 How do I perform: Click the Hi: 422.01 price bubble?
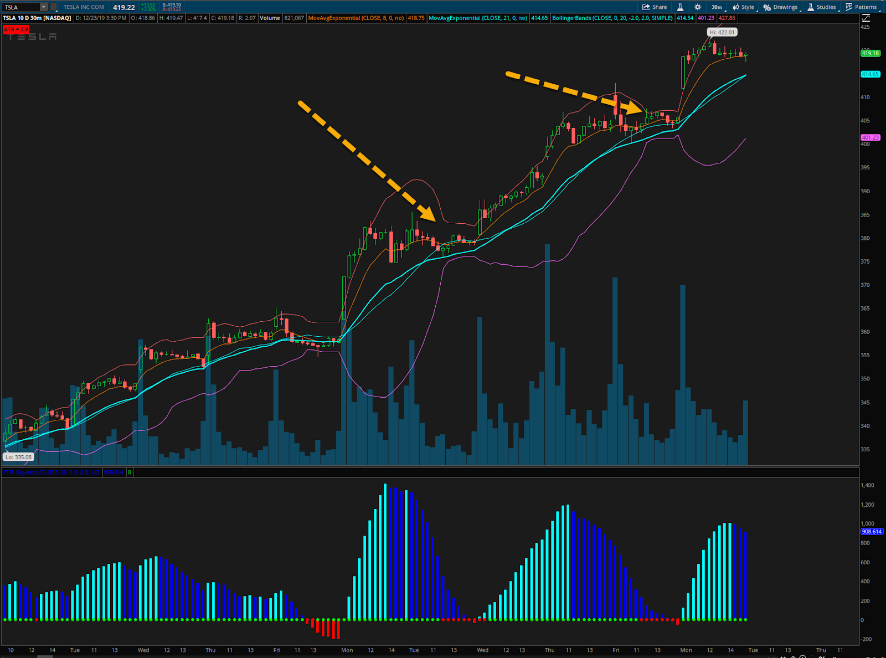point(722,33)
